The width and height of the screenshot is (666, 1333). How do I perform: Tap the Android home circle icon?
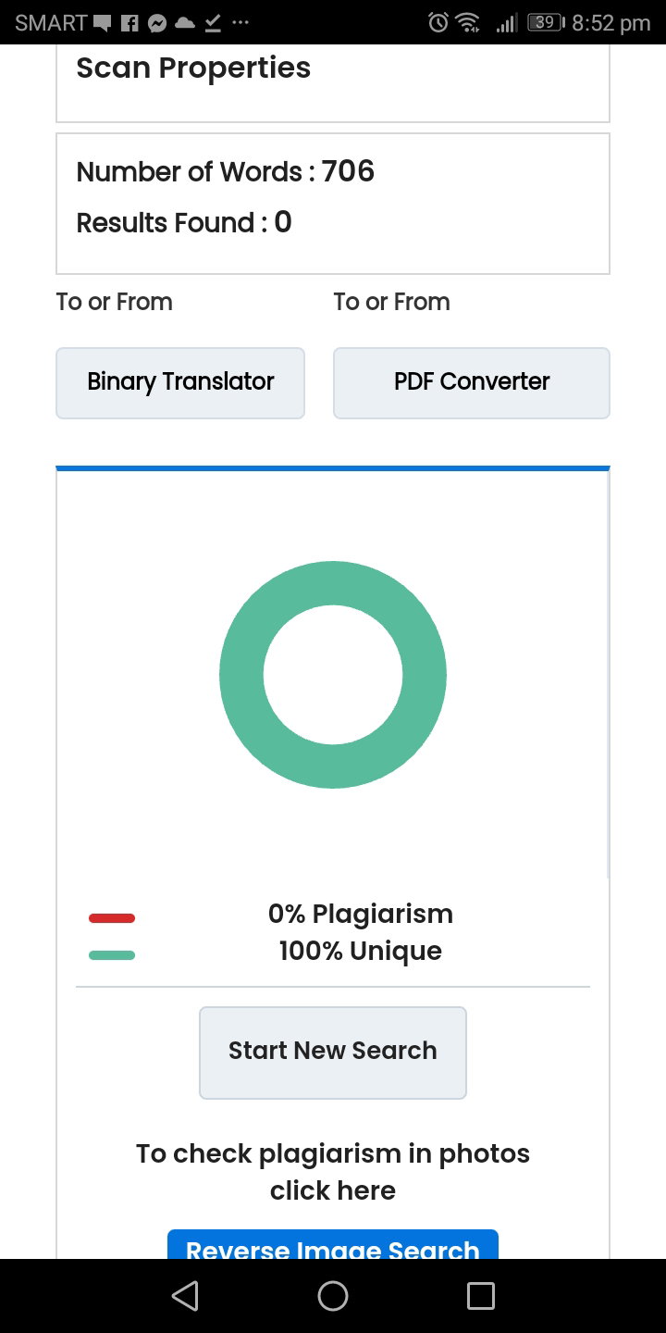333,1296
